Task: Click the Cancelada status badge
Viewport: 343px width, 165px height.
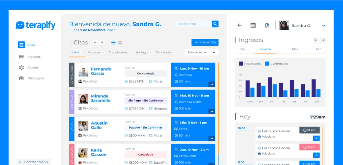Action: pyautogui.click(x=146, y=155)
